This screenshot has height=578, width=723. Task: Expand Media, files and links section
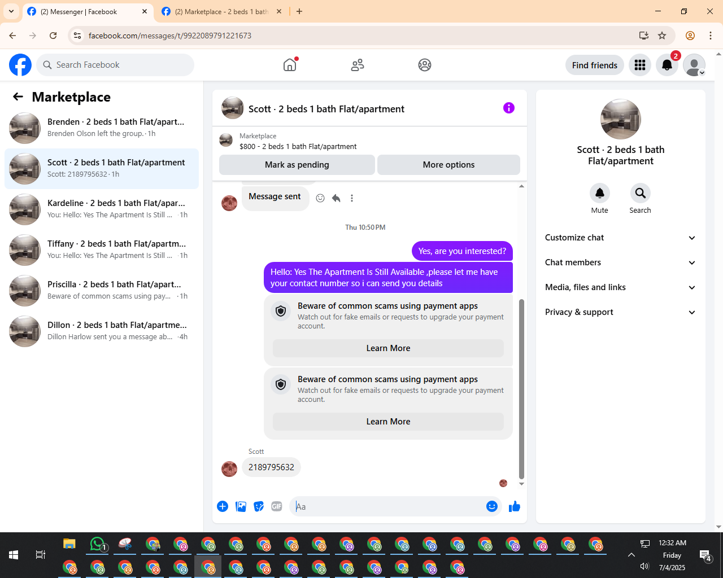620,287
